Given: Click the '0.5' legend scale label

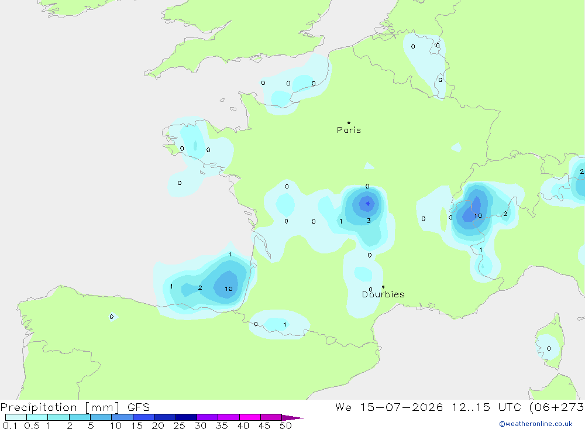Looking at the screenshot, I should tap(32, 425).
